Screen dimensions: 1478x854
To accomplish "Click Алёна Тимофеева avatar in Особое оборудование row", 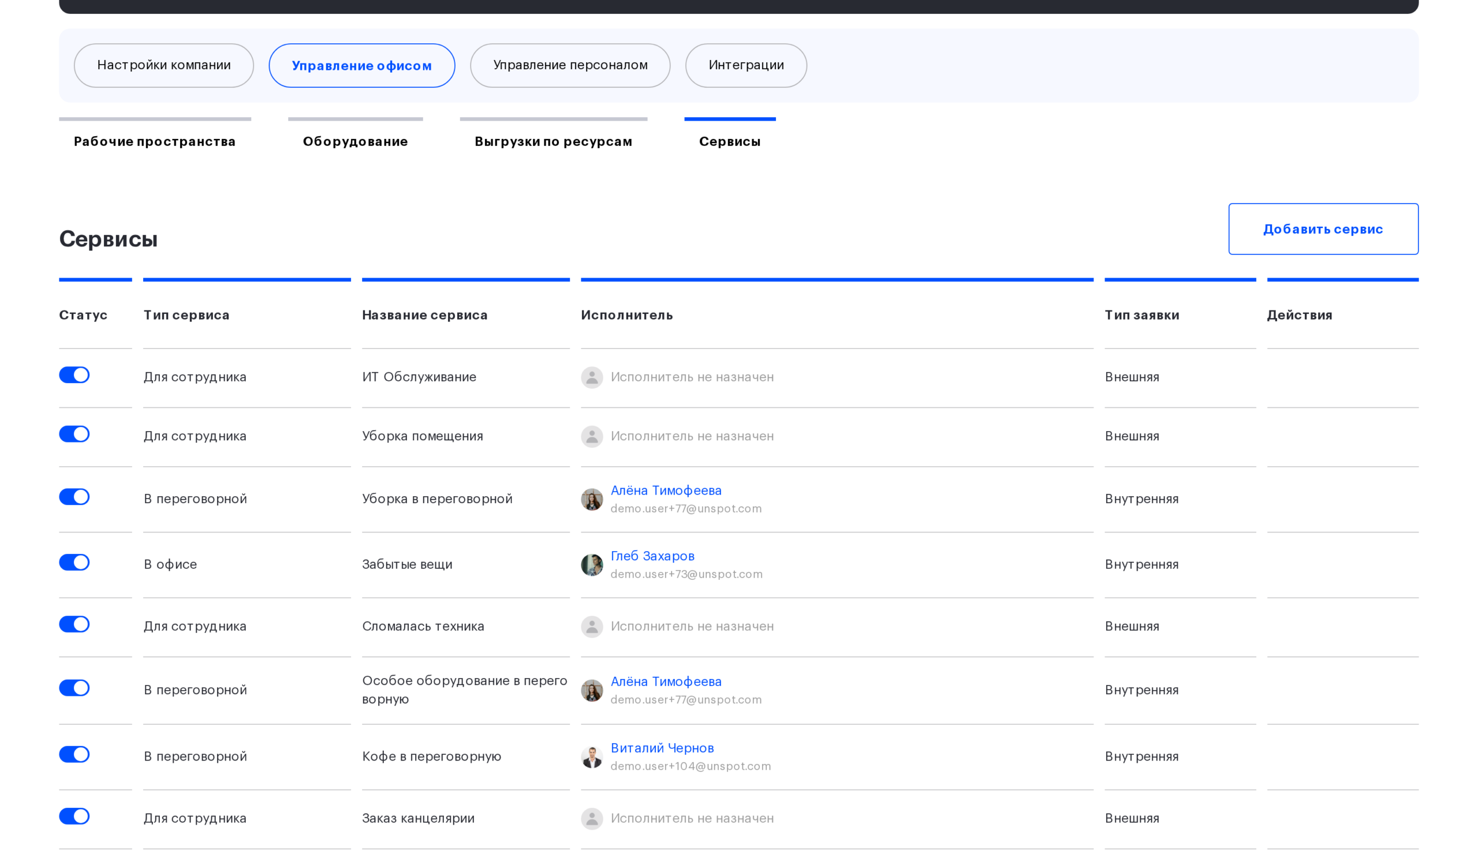I will click(592, 691).
